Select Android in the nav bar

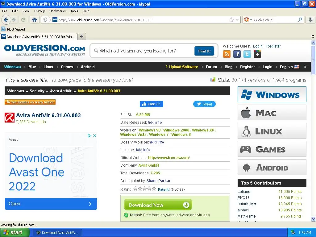click(x=88, y=67)
